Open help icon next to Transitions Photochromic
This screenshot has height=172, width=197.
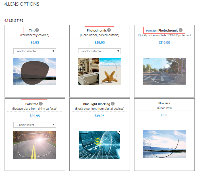click(x=181, y=30)
